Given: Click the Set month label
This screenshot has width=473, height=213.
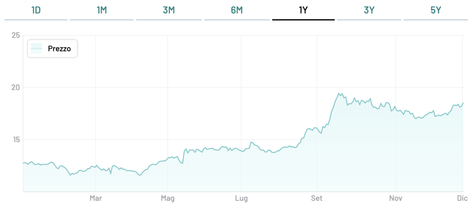Looking at the screenshot, I should click(x=316, y=199).
